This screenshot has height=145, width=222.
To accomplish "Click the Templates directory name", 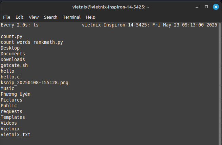I will point(13,117).
